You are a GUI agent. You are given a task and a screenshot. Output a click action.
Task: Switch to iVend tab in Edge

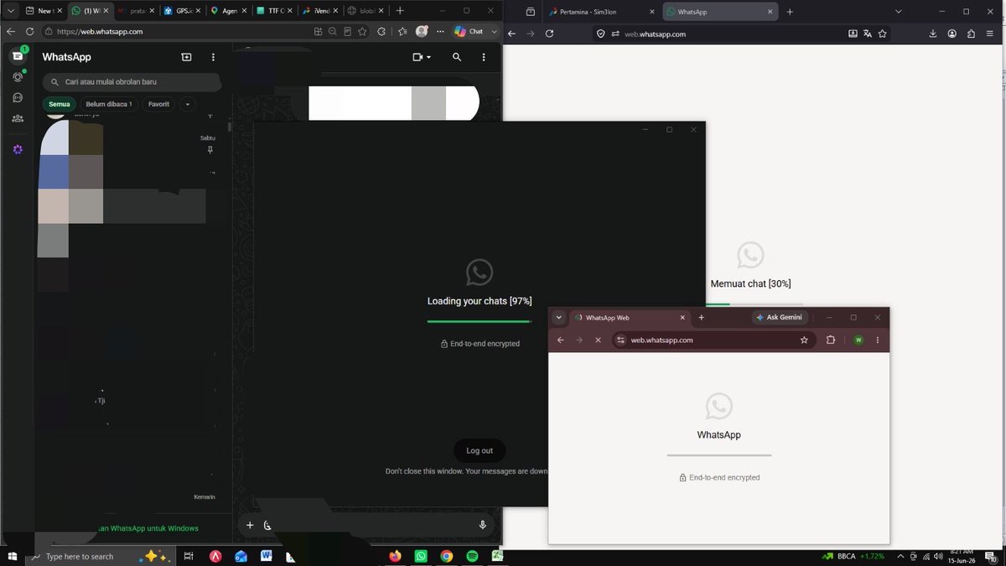point(319,11)
